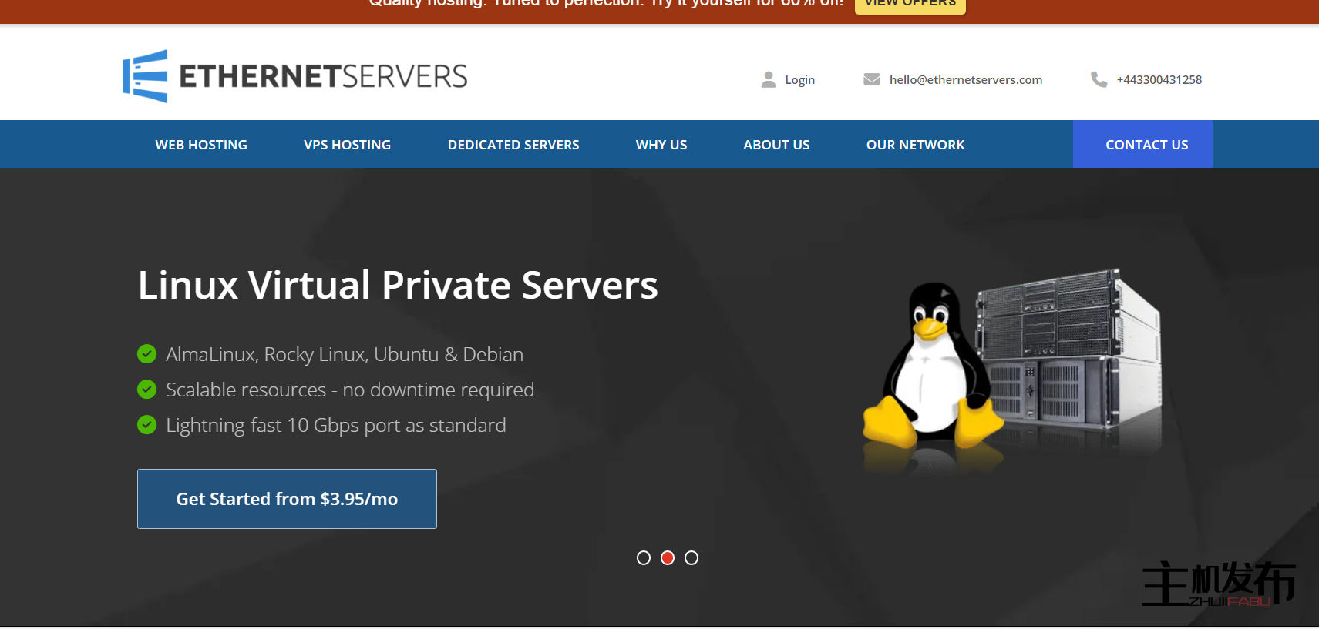Click the hello@ethernetservers.com email link
The height and width of the screenshot is (629, 1319).
965,79
